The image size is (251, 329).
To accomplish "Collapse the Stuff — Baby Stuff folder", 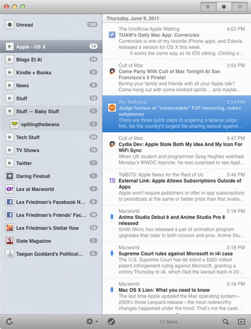I will (10, 111).
